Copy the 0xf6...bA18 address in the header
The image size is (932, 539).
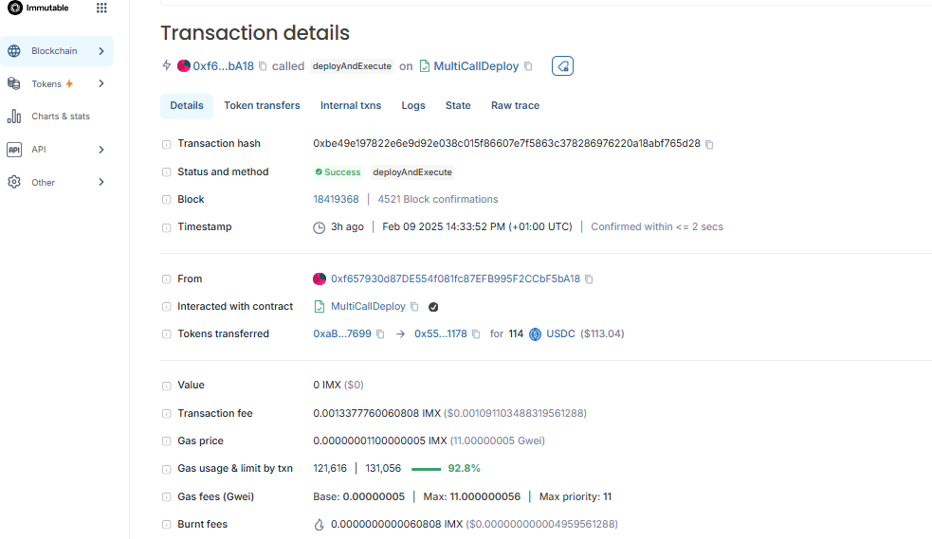tap(263, 66)
